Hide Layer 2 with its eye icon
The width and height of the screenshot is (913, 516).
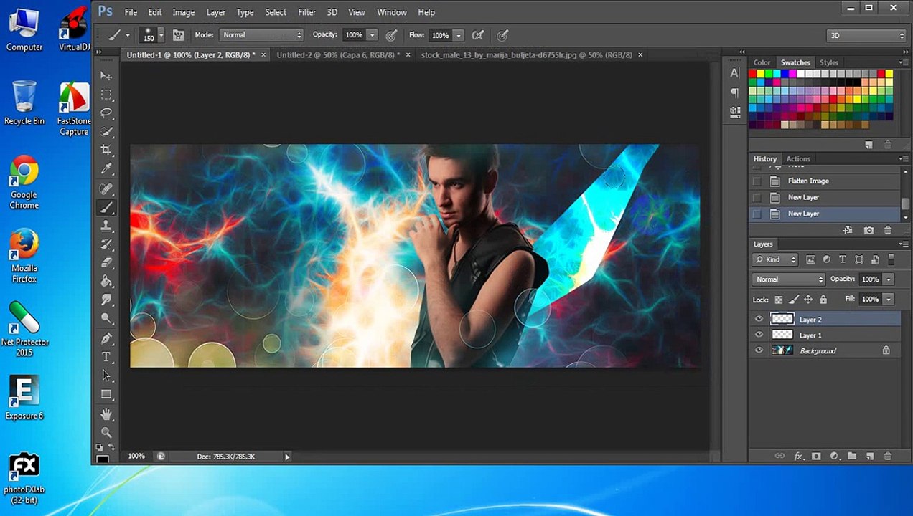pyautogui.click(x=759, y=320)
